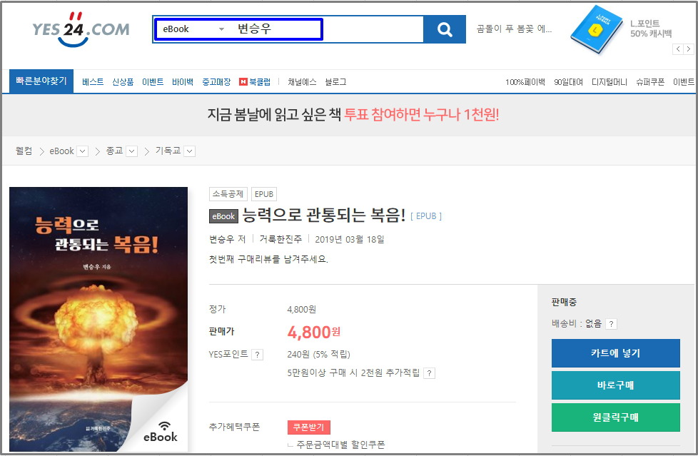The image size is (698, 456).
Task: Click the 240원 (5% 적립) points text
Action: (319, 355)
